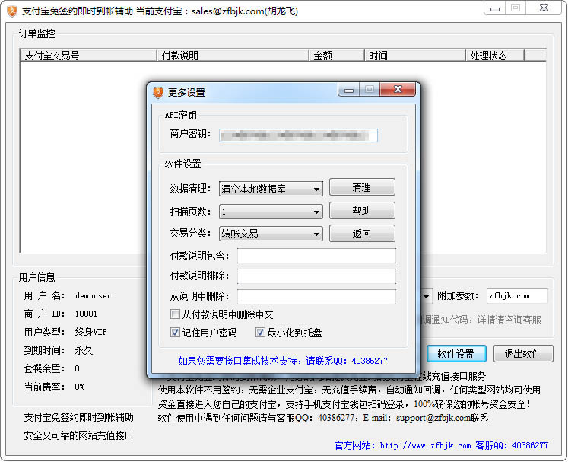Viewport: 568px width, 462px height.
Task: Click the main window maximize button
Action: (x=516, y=8)
